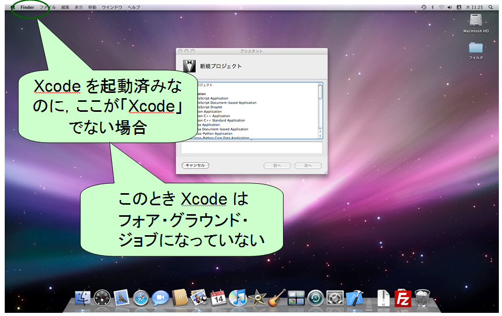
Task: Launch Safari from the Dock
Action: point(141,298)
